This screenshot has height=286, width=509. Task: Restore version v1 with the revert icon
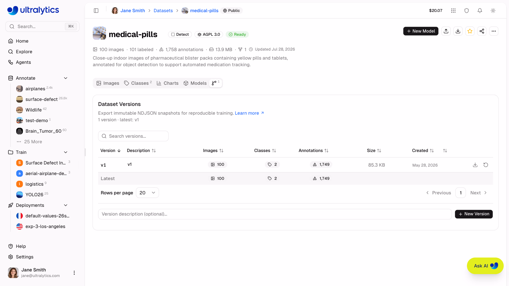click(x=486, y=165)
